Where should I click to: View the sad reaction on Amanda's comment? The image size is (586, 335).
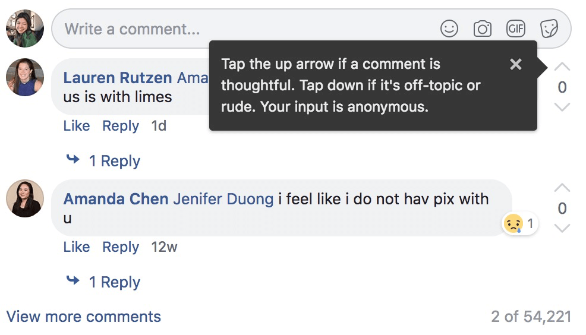519,224
